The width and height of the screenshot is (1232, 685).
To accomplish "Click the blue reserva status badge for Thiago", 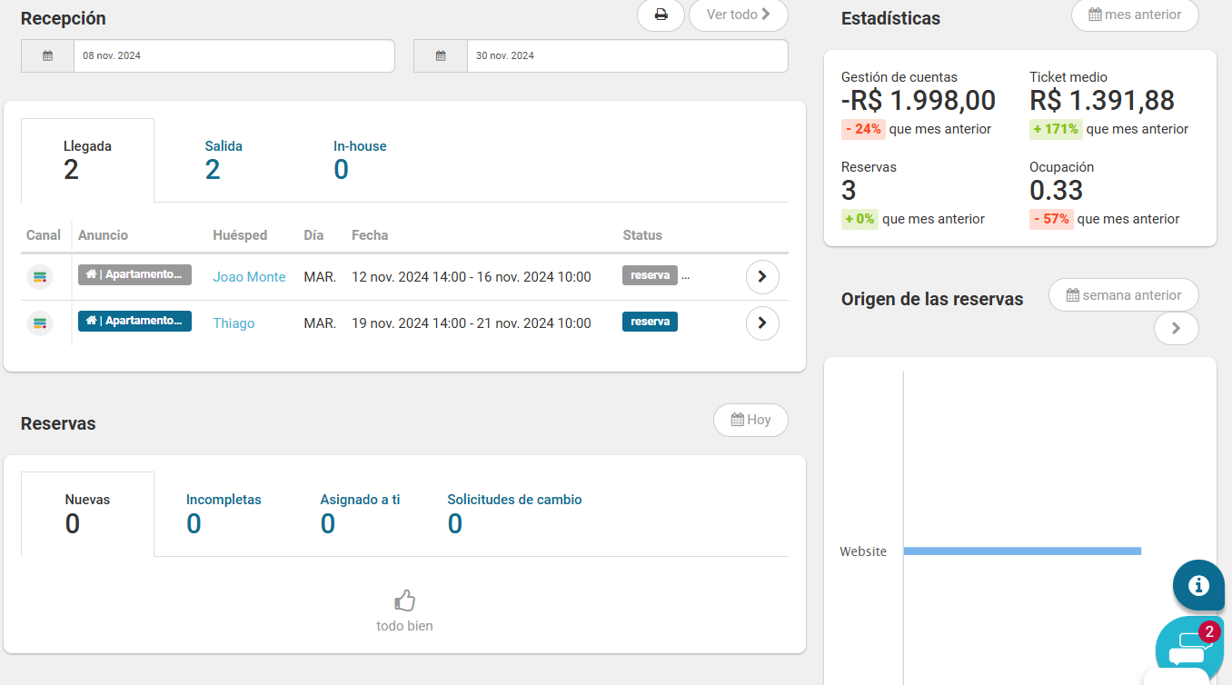I will coord(650,322).
